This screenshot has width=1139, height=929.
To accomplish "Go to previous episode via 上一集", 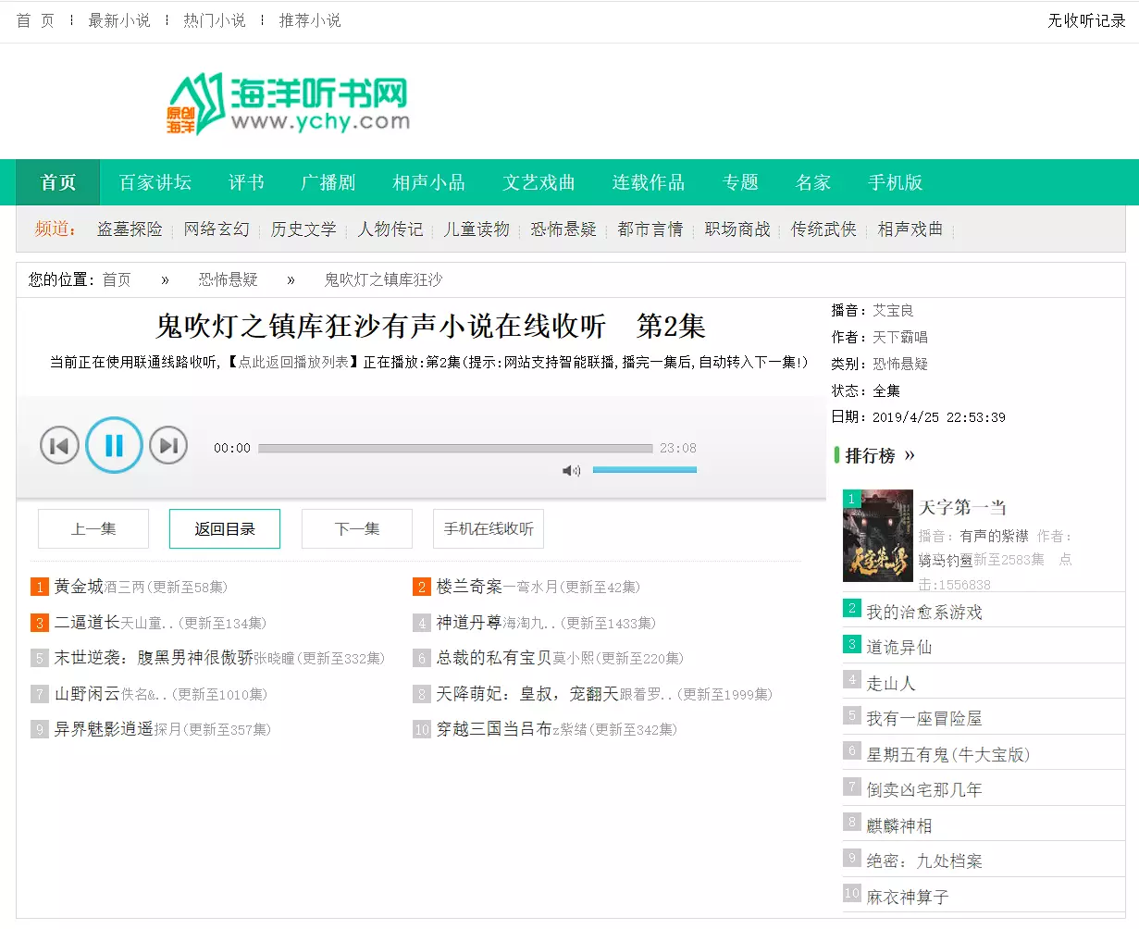I will pos(93,529).
